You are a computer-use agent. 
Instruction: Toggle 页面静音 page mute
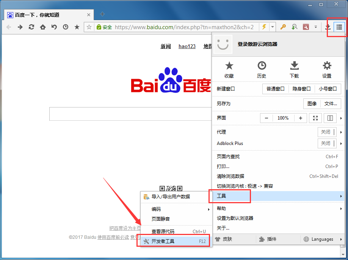pyautogui.click(x=176, y=219)
